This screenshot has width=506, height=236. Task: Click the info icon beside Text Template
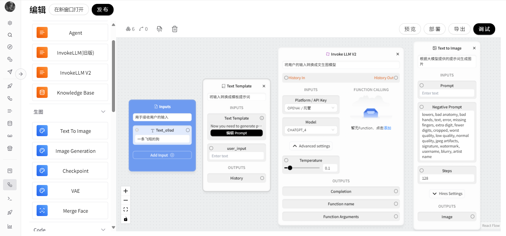tap(262, 118)
